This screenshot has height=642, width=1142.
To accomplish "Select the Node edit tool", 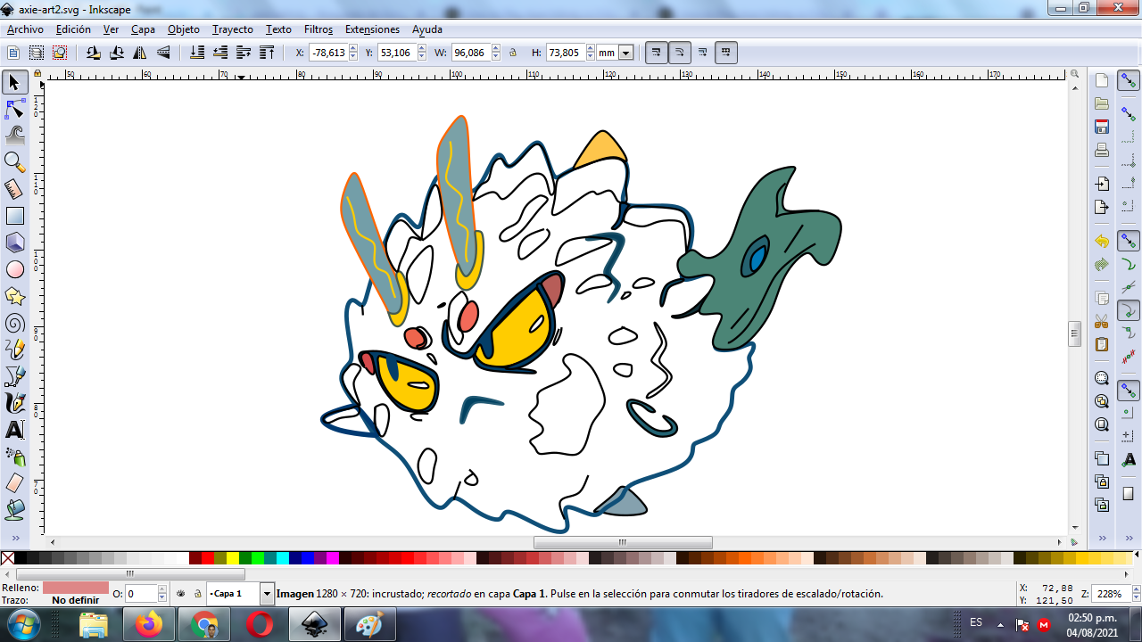I will click(14, 110).
